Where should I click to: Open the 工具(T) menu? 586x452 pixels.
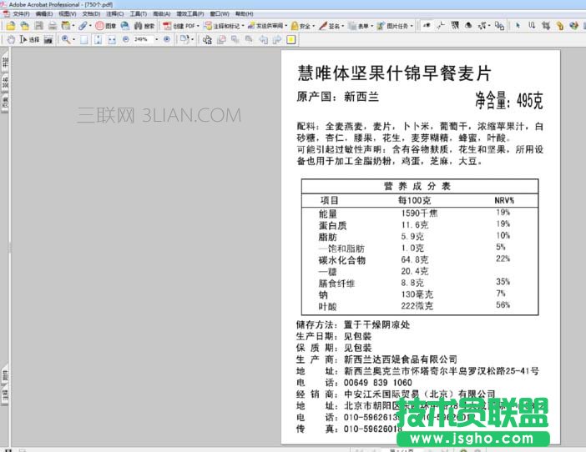click(139, 14)
